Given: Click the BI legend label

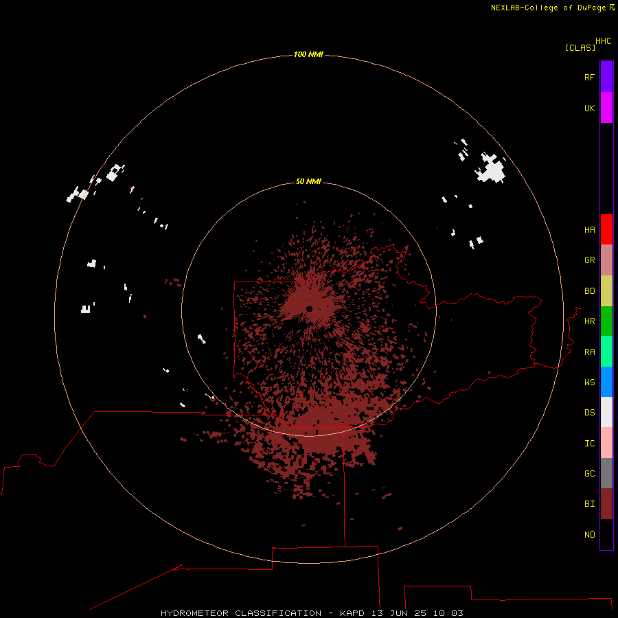Looking at the screenshot, I should pyautogui.click(x=589, y=504).
